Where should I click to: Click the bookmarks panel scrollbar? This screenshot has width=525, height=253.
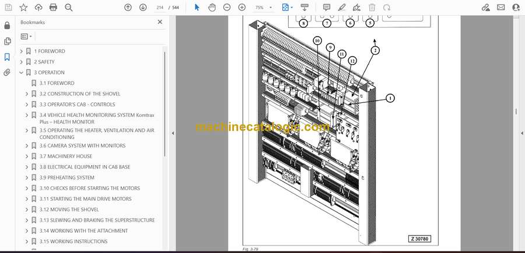pyautogui.click(x=164, y=104)
